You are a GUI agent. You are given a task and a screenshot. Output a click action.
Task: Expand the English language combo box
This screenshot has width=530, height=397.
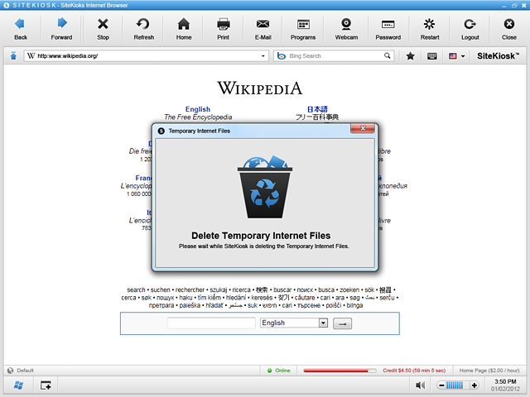323,323
